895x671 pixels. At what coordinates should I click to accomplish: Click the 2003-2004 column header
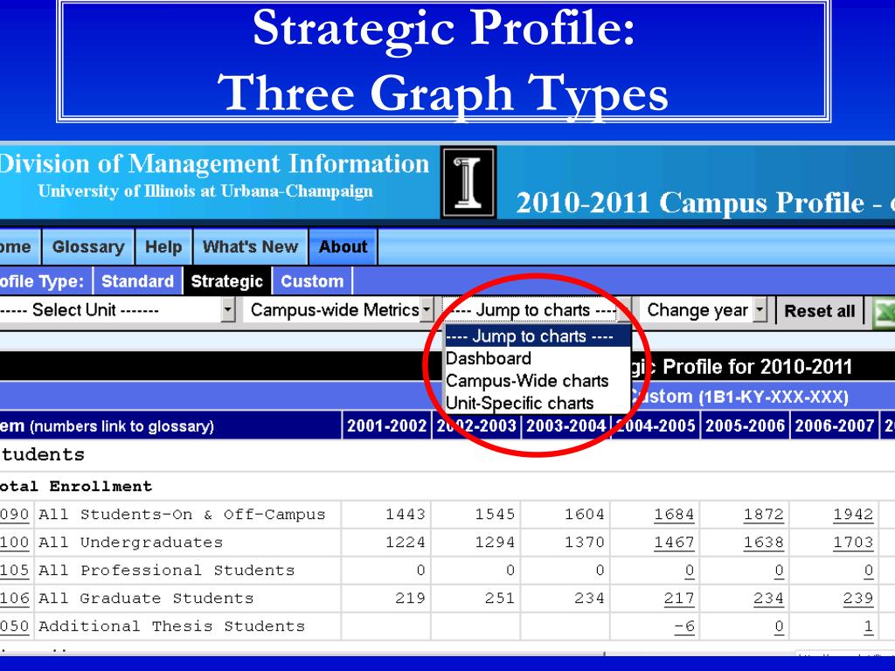pyautogui.click(x=566, y=425)
